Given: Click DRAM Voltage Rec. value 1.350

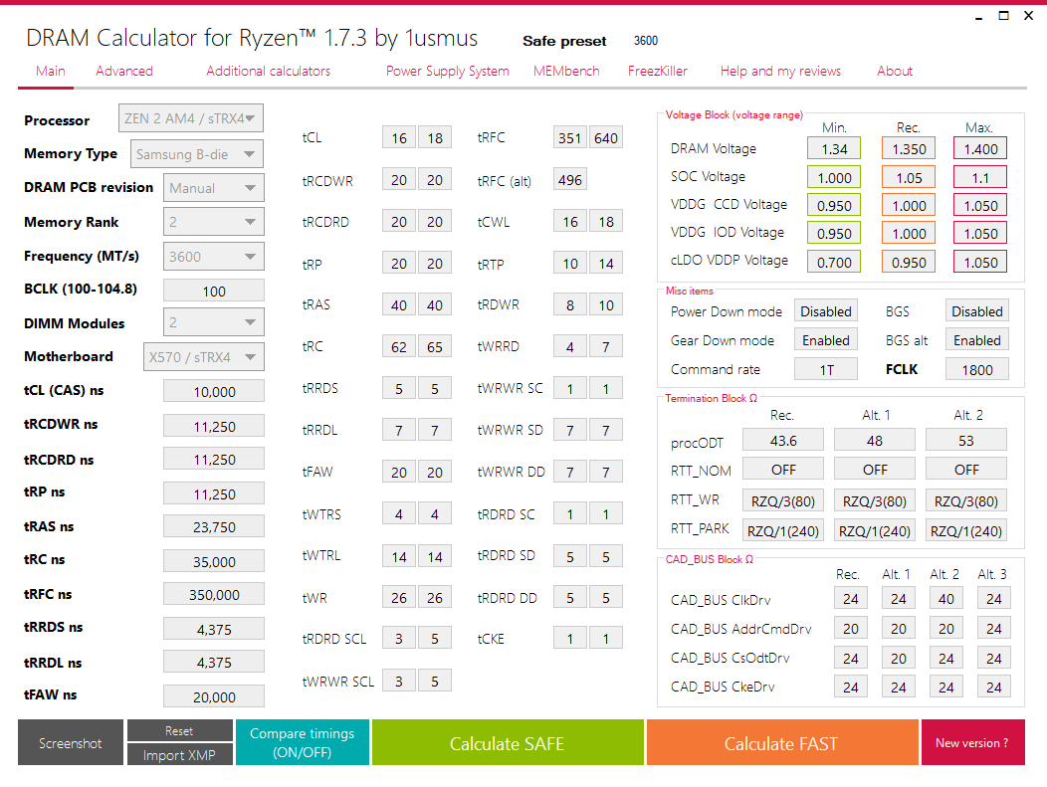Looking at the screenshot, I should tap(909, 148).
